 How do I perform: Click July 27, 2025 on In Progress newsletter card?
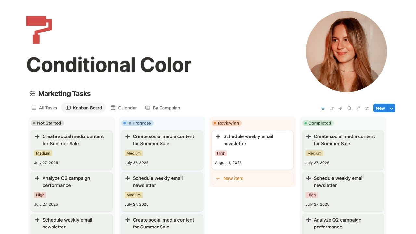(136, 204)
